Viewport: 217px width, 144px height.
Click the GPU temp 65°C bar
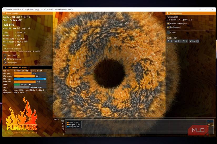pyautogui.click(x=30, y=74)
